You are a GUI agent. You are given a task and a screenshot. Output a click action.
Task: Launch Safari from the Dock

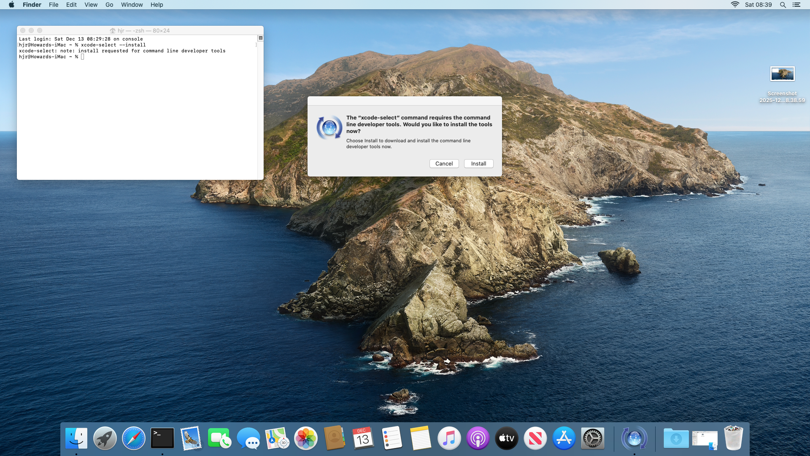click(134, 438)
